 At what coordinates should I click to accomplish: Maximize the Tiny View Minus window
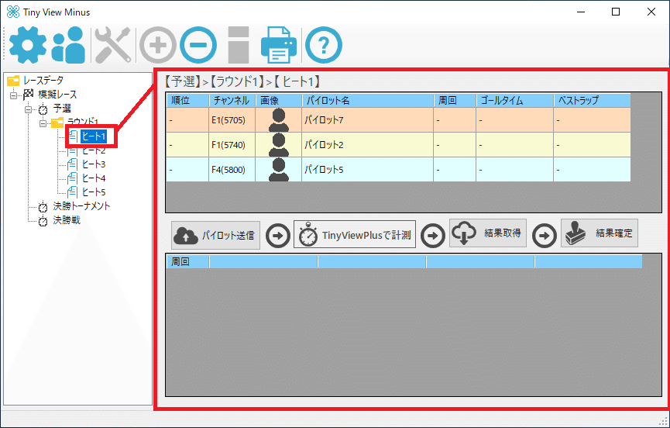coord(616,12)
